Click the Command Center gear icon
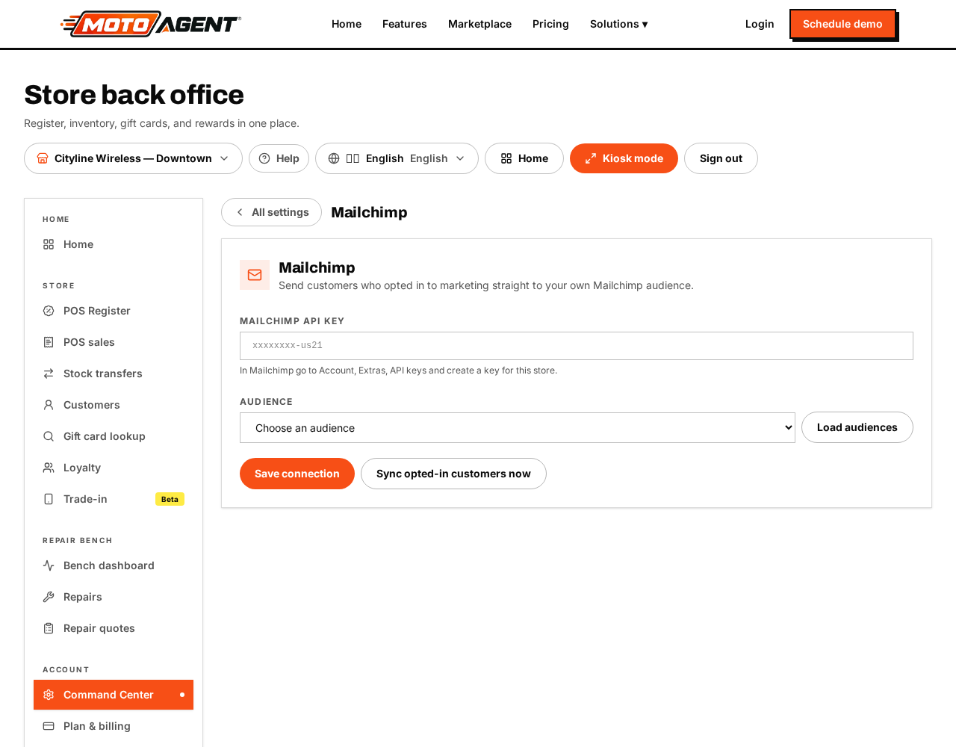Screen dimensions: 956x747 49,695
